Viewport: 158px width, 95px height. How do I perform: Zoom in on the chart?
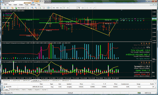click(32, 8)
